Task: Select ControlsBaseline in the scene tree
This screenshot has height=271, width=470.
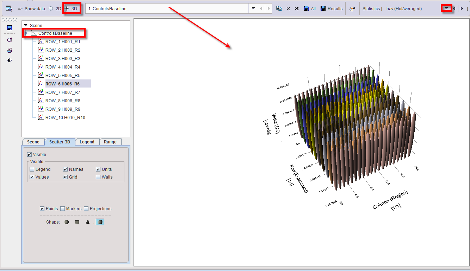Action: click(55, 33)
